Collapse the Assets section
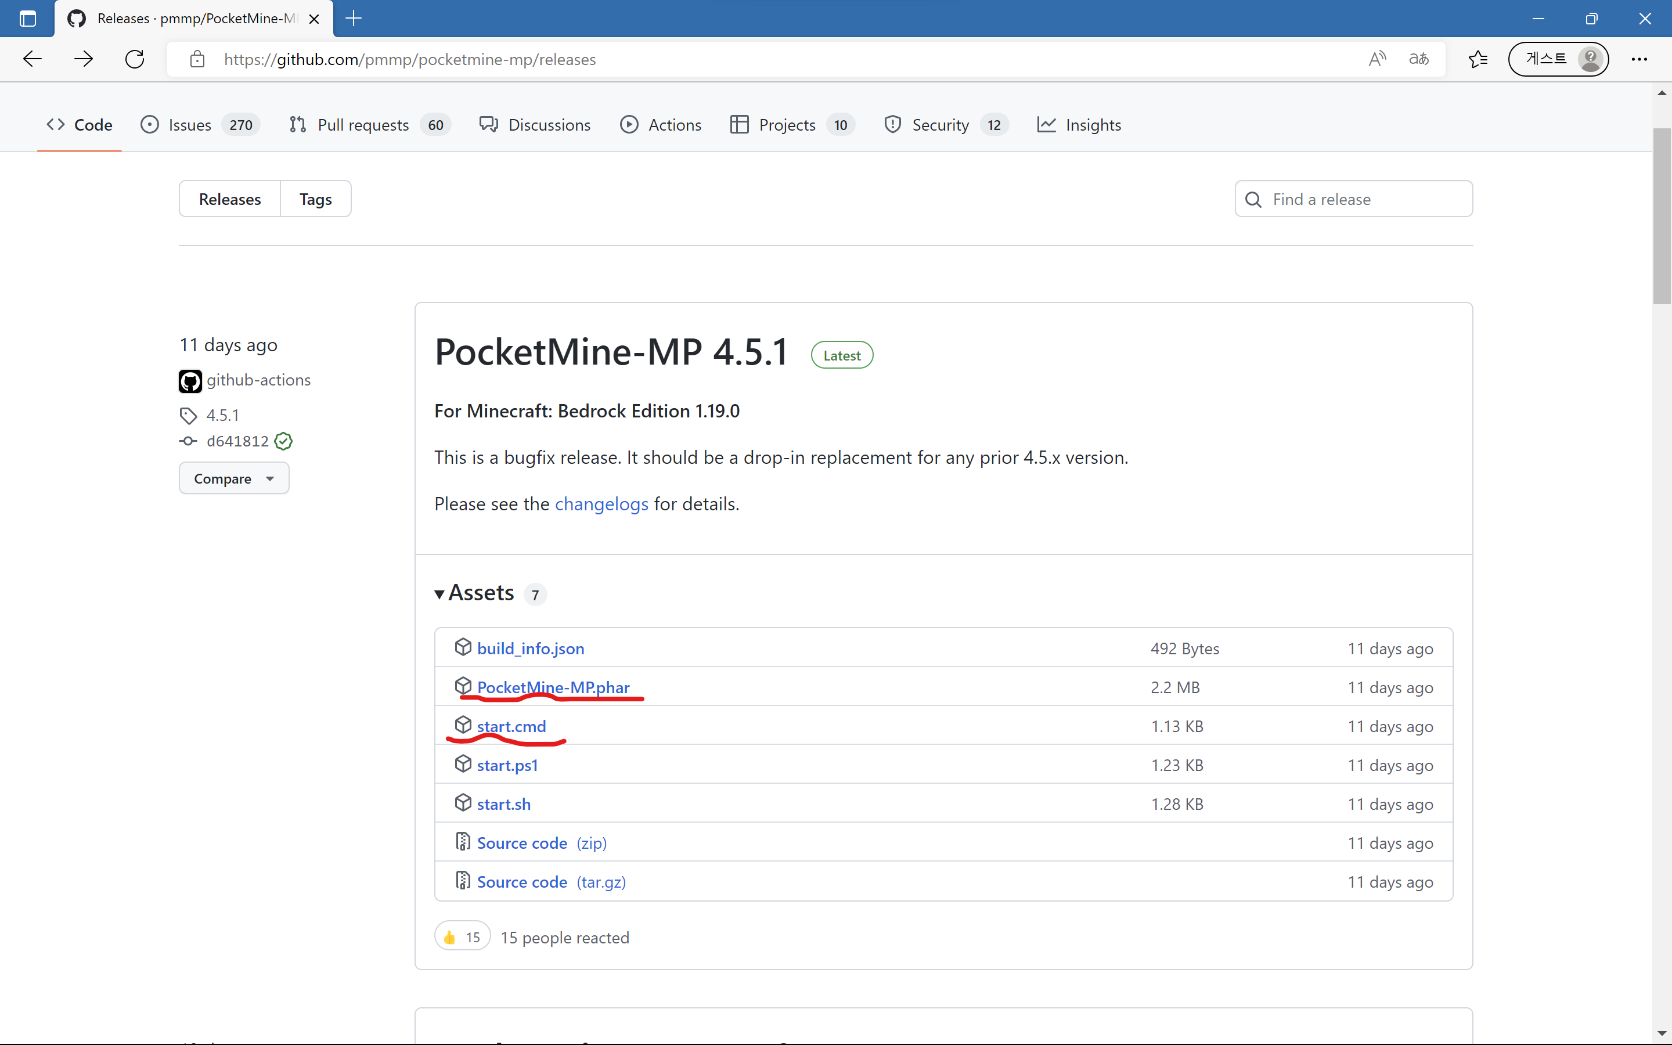Image resolution: width=1672 pixels, height=1045 pixels. 440,593
